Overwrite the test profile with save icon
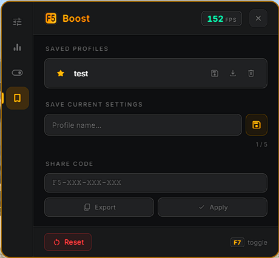Image resolution: width=279 pixels, height=258 pixels. click(215, 73)
